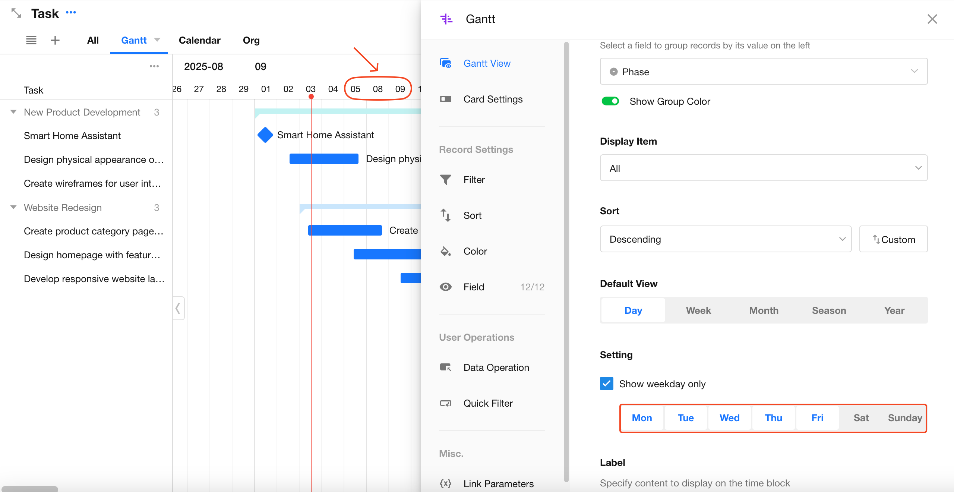This screenshot has width=954, height=492.
Task: Click the Color paint bucket icon
Action: coord(446,251)
